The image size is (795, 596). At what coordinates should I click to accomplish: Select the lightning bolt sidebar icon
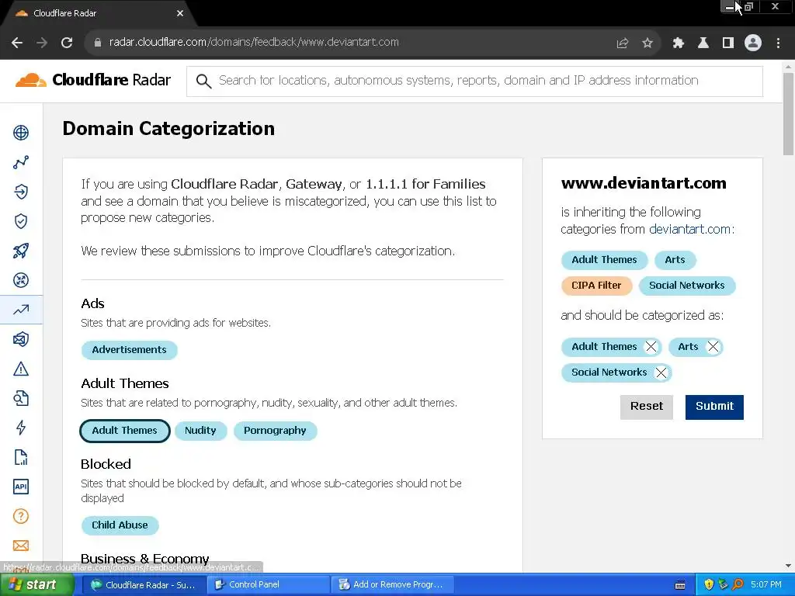click(x=21, y=428)
